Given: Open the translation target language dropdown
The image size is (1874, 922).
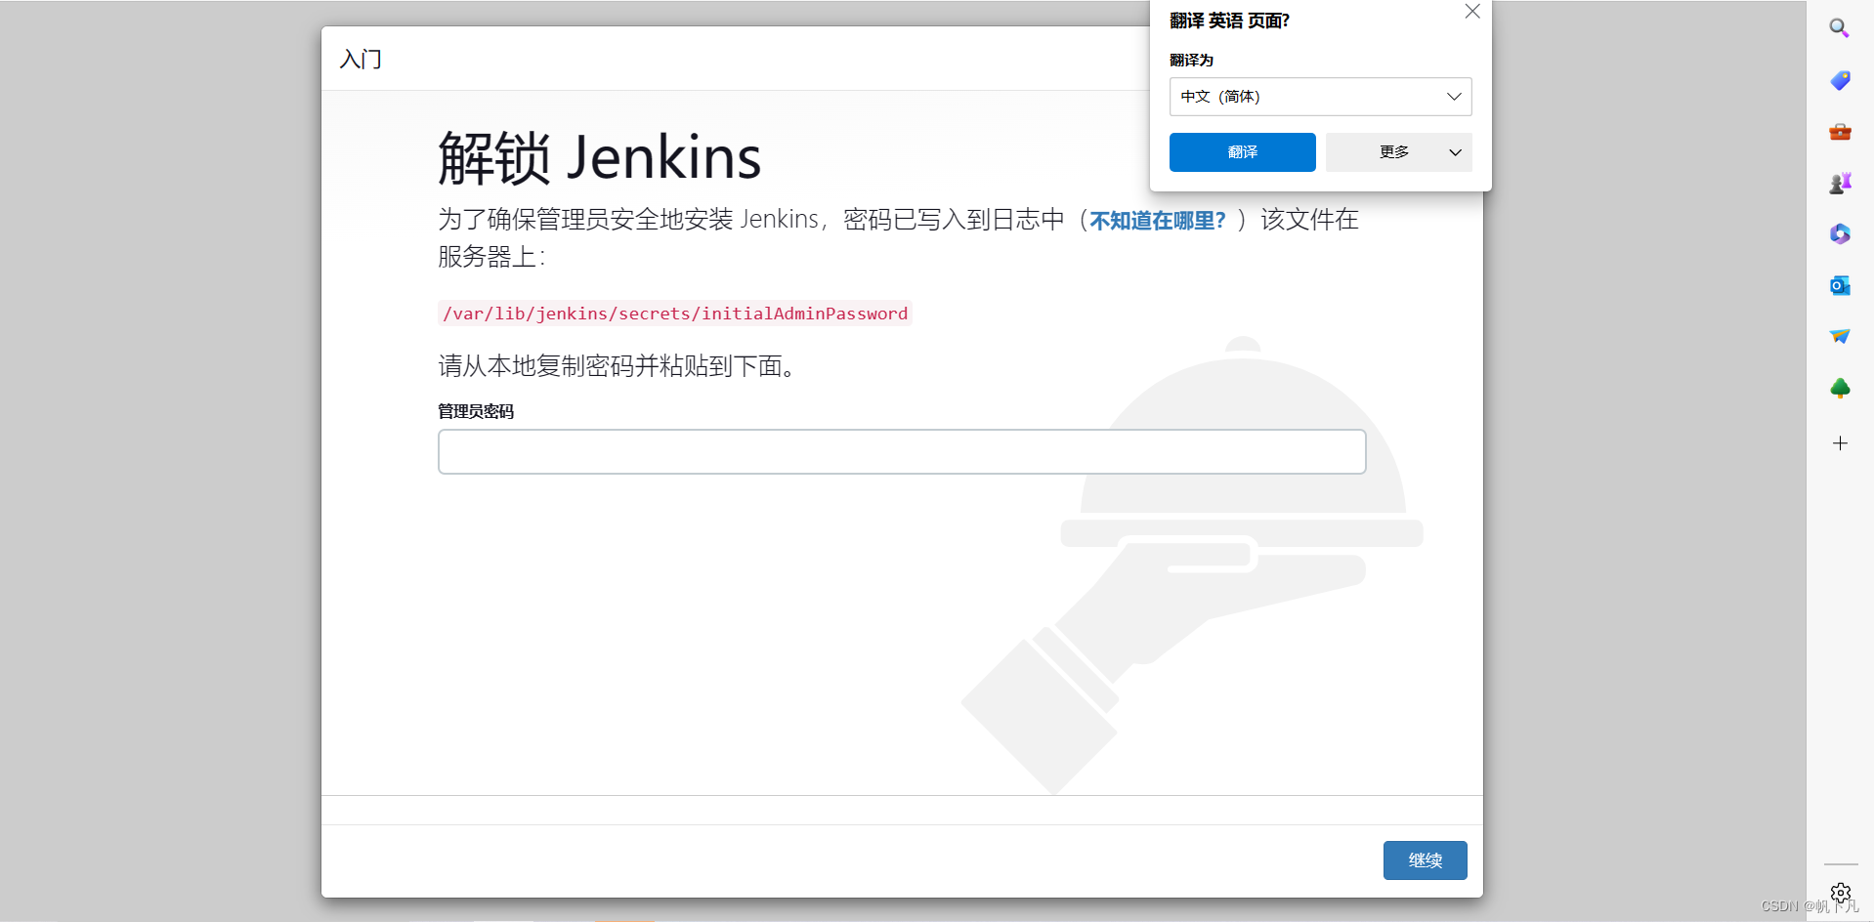Looking at the screenshot, I should pos(1455,97).
